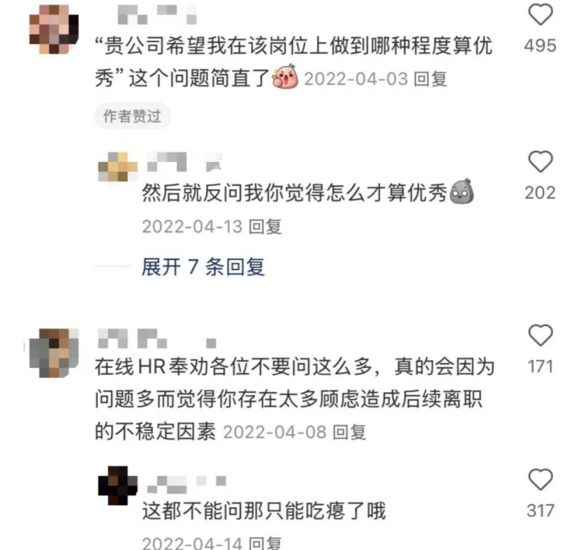Expand 展开 7 条回复 replies
Screen dimensions: 579x550
203,267
